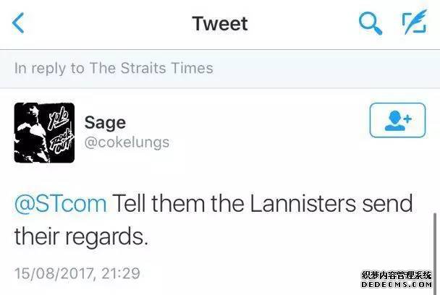This screenshot has height=295, width=440.
Task: Click the time '21:29' under the tweet
Action: [121, 273]
